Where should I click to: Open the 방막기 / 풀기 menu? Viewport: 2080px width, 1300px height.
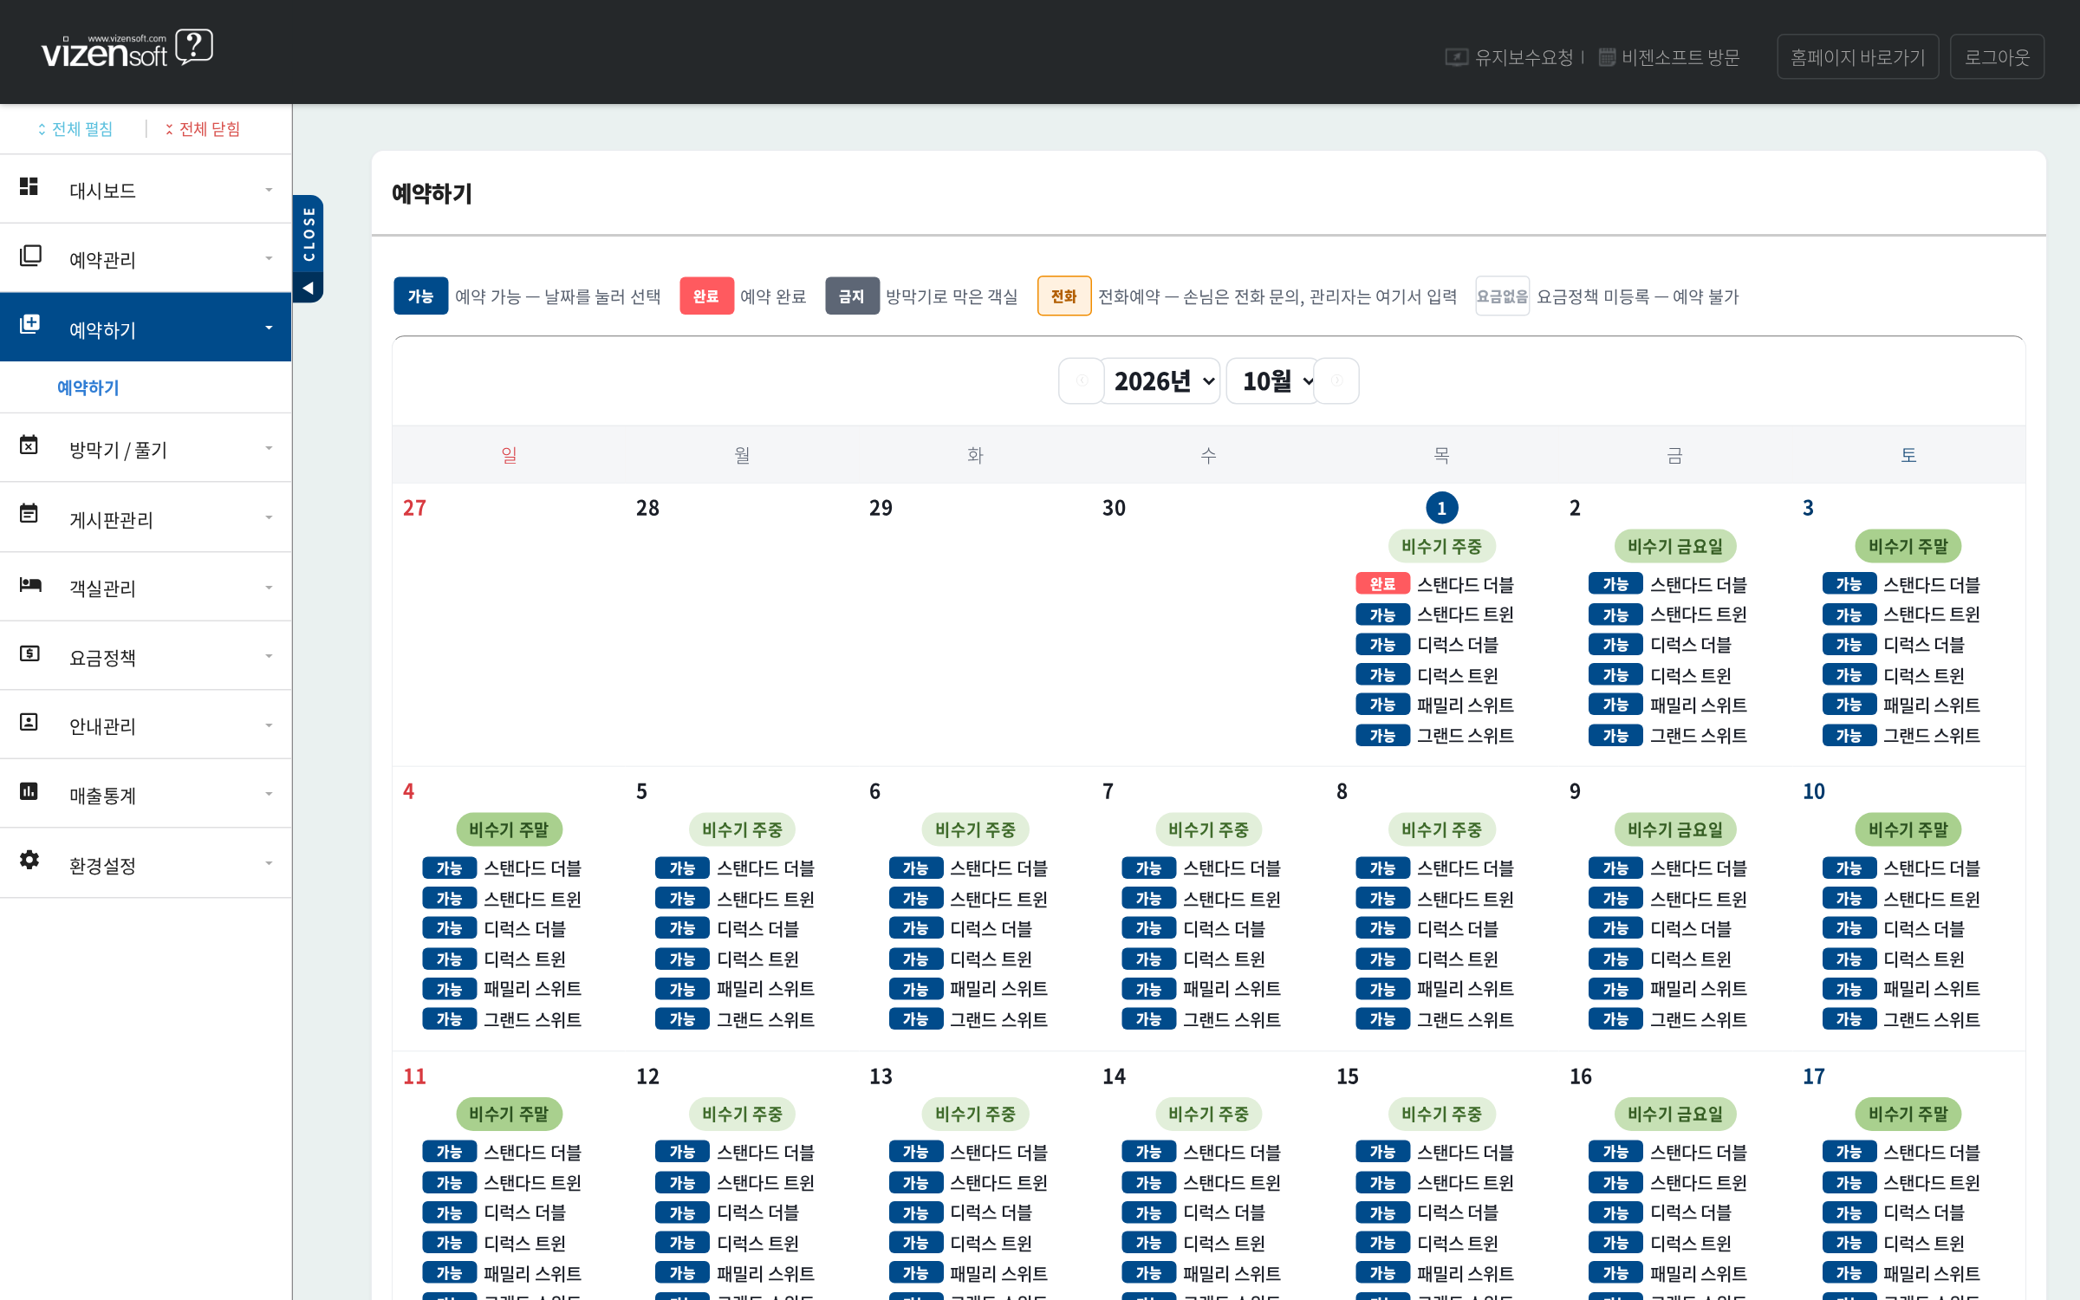point(146,448)
